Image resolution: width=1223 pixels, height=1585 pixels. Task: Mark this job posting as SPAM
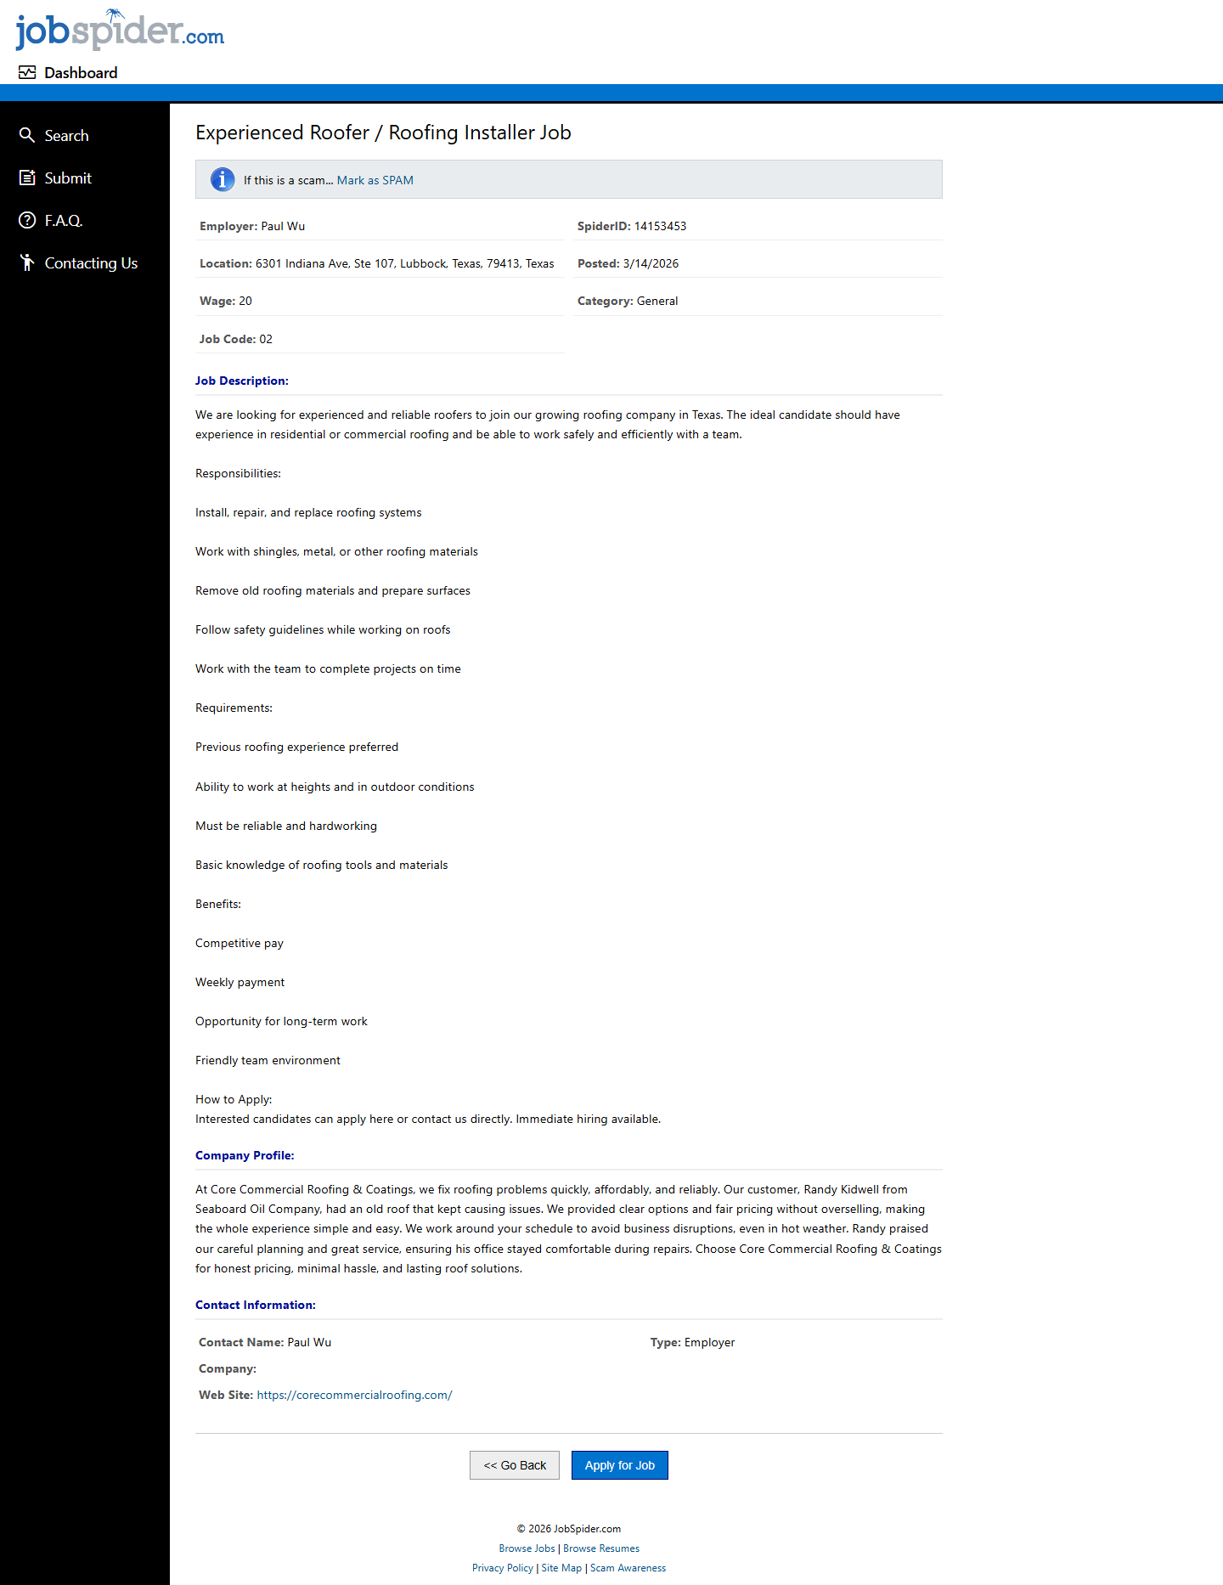click(x=375, y=180)
